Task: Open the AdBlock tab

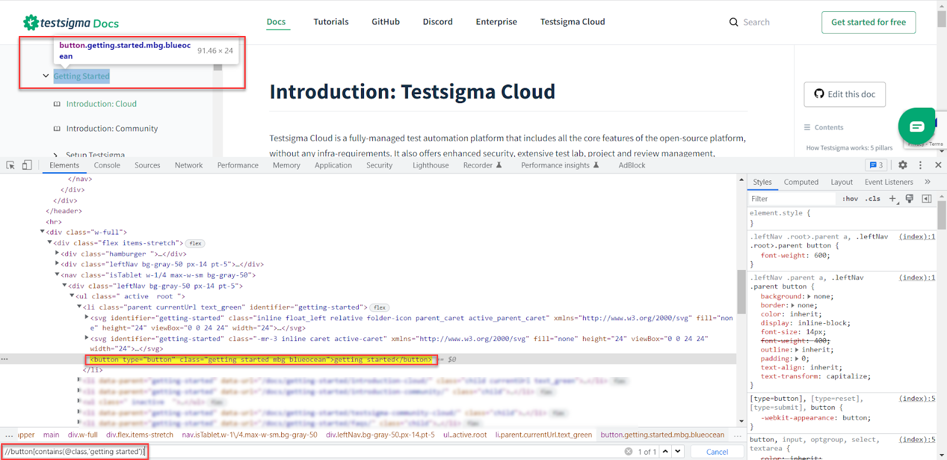Action: tap(632, 165)
